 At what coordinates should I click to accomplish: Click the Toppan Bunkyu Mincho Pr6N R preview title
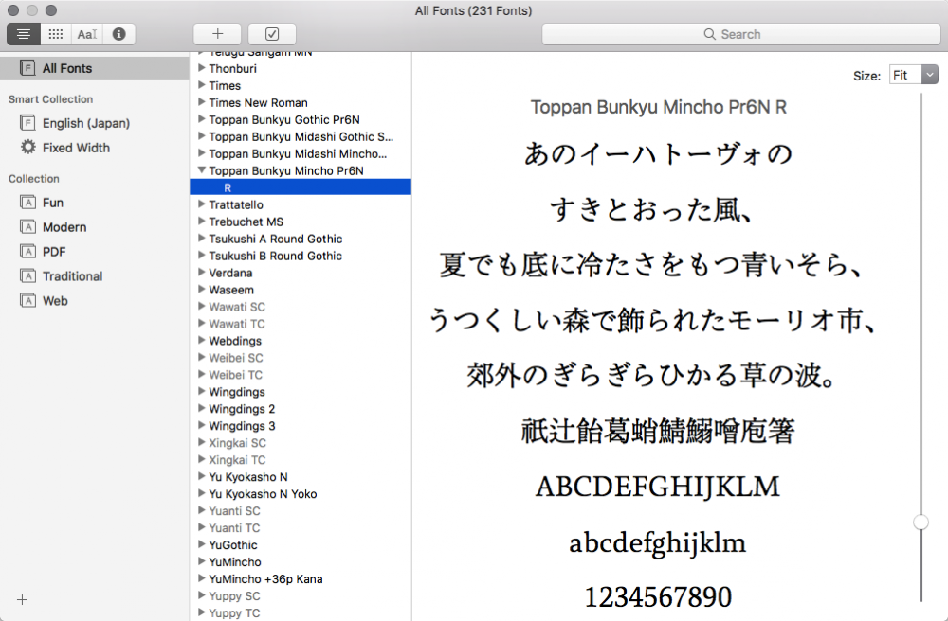click(x=659, y=107)
